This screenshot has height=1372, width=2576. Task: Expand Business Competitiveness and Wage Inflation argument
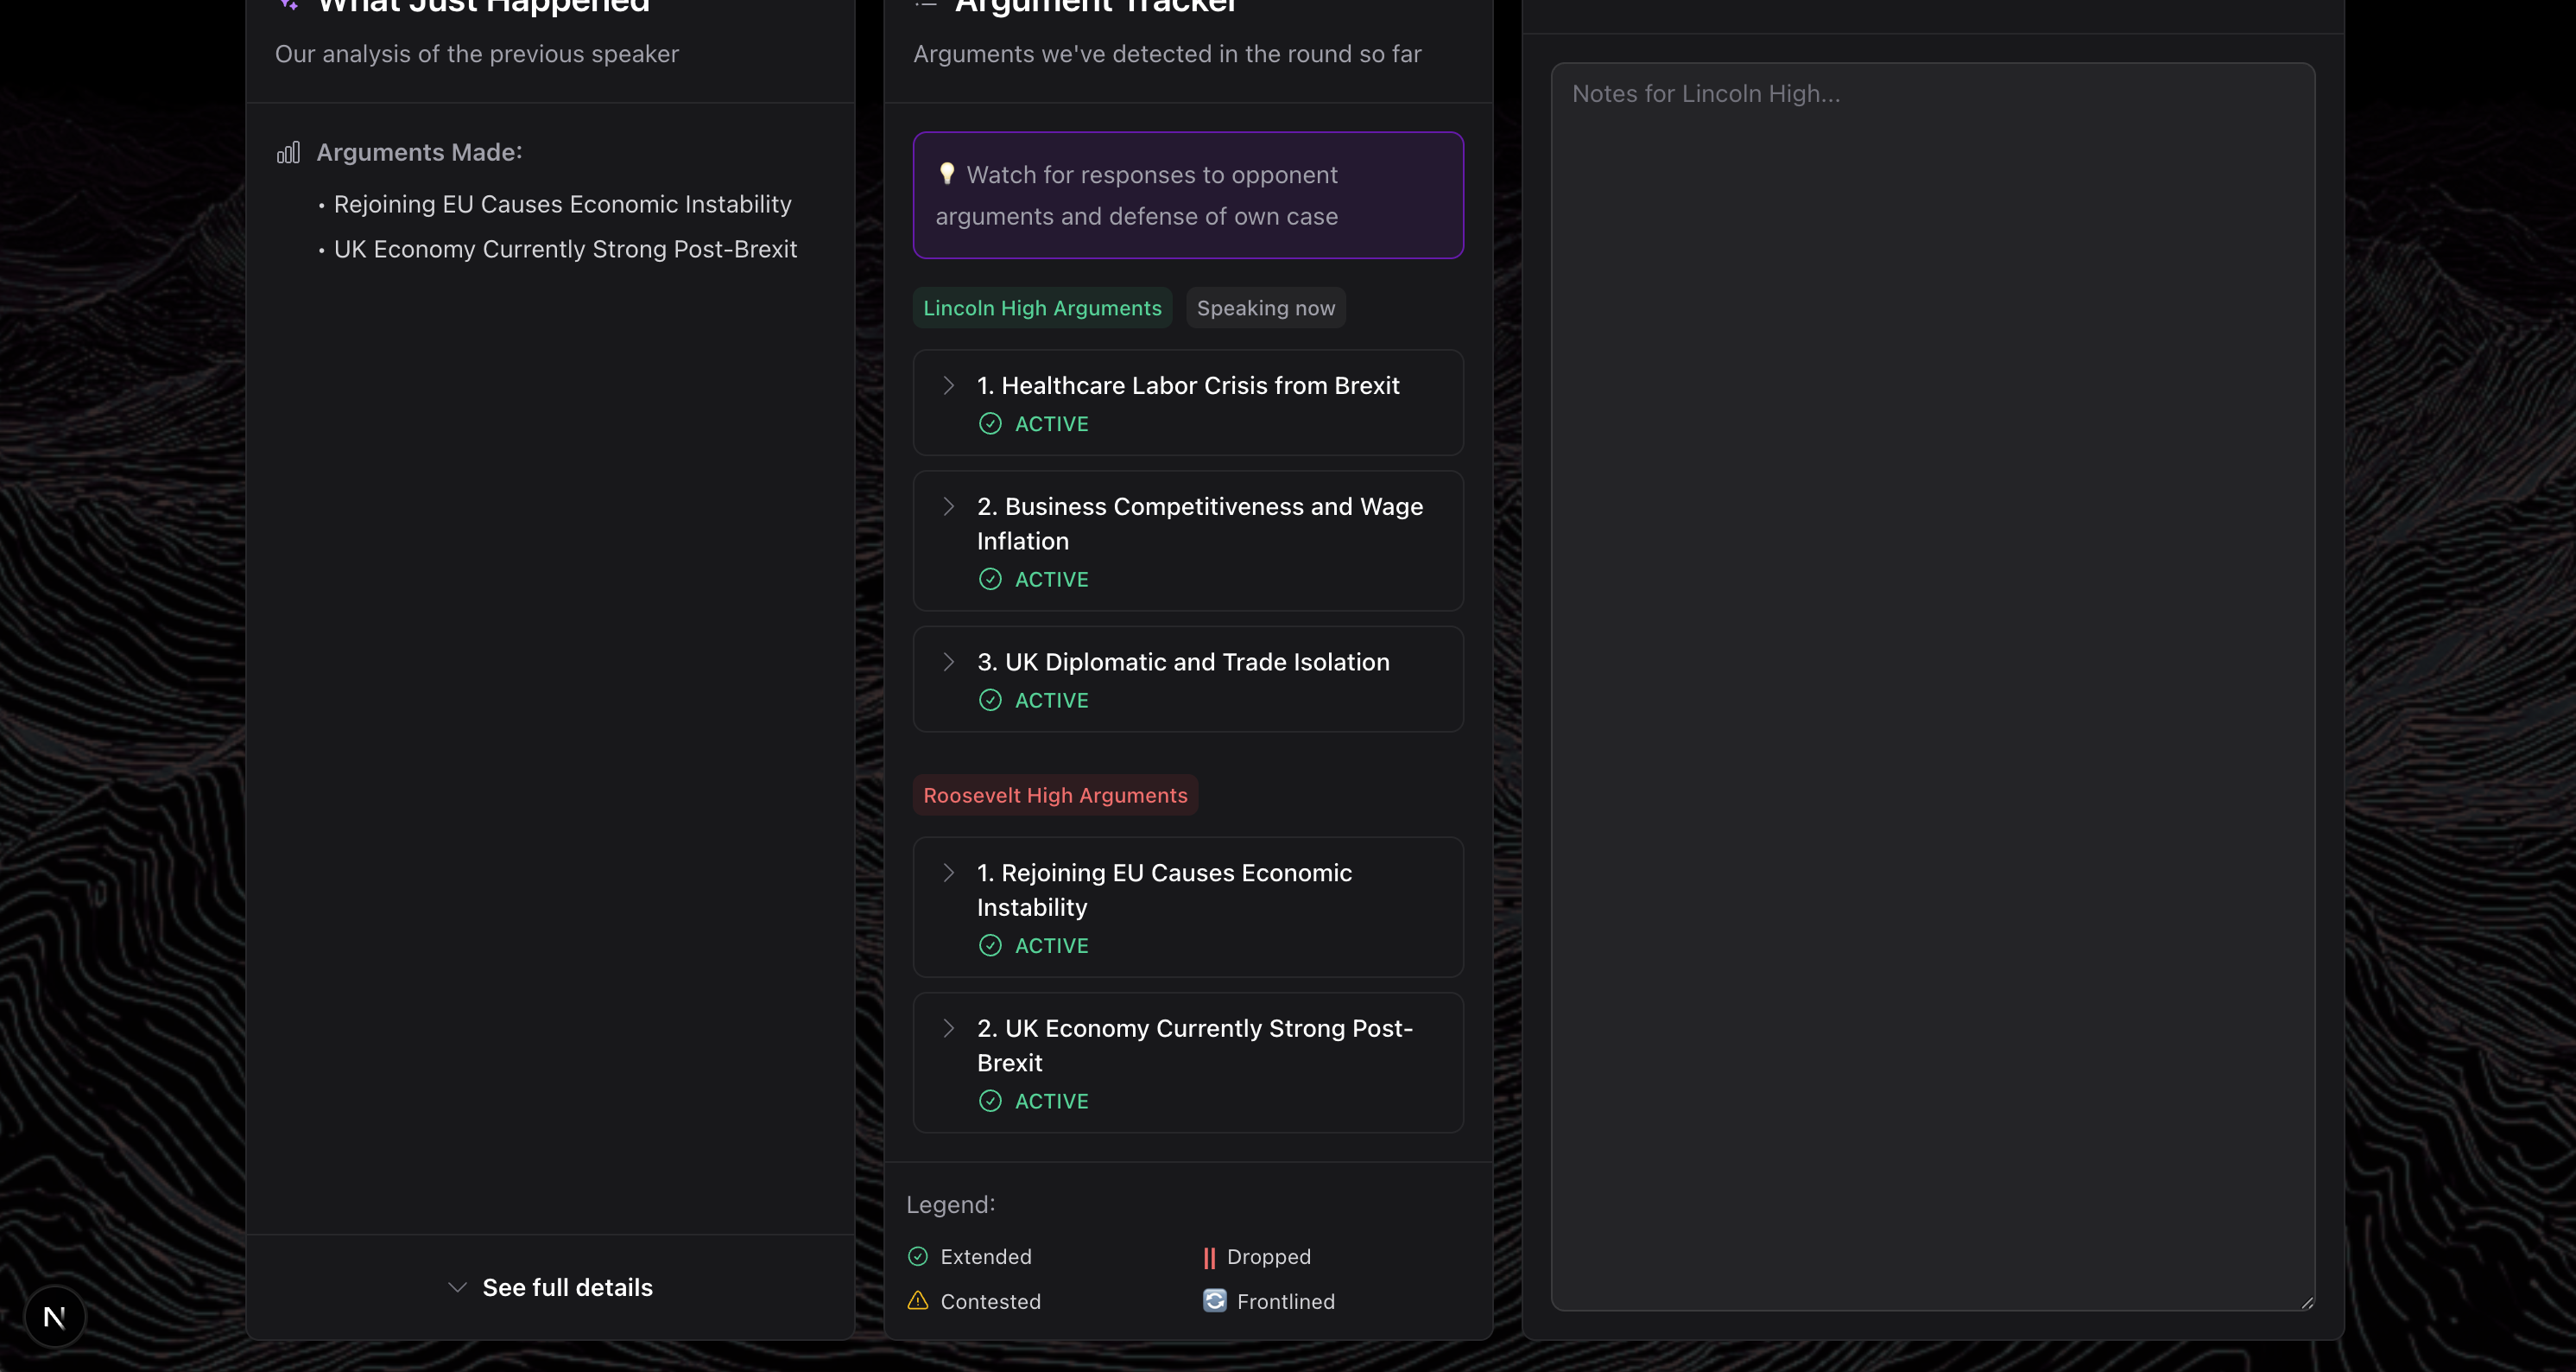pos(948,506)
